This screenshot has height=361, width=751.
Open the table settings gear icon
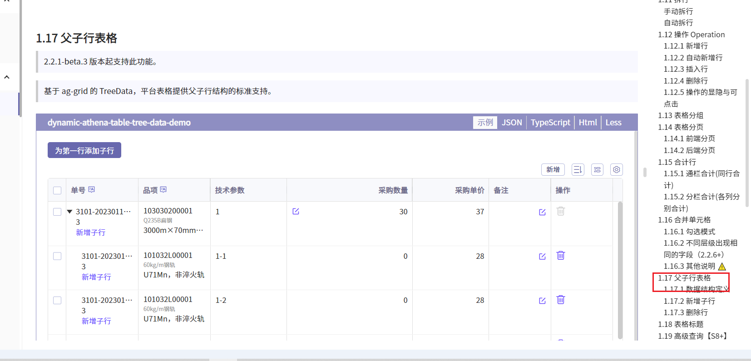point(616,169)
